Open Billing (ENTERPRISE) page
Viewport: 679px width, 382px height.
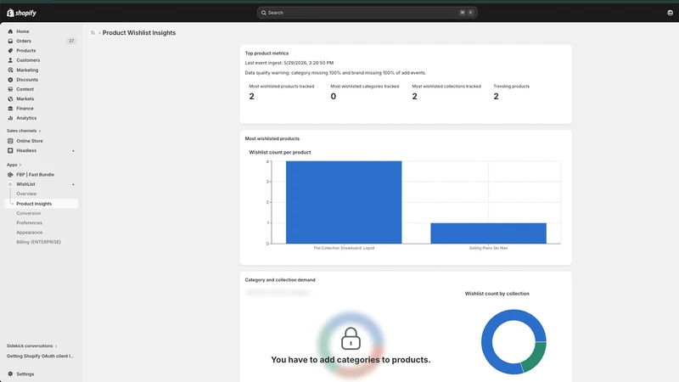38,242
